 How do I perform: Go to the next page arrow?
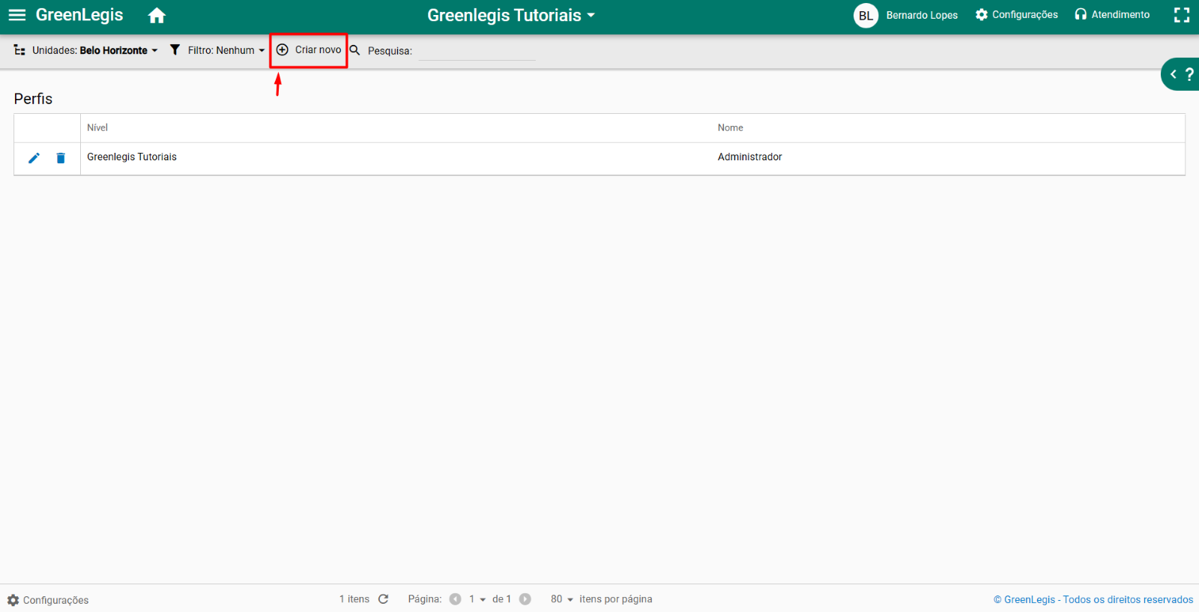click(x=525, y=599)
